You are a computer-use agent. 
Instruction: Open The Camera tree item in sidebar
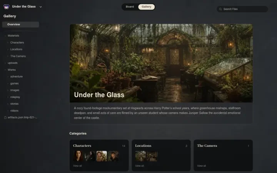coord(18,56)
